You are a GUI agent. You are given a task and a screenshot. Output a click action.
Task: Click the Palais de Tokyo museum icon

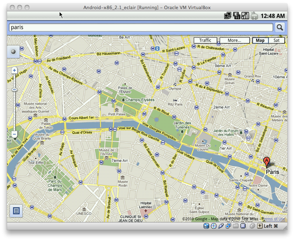point(46,120)
